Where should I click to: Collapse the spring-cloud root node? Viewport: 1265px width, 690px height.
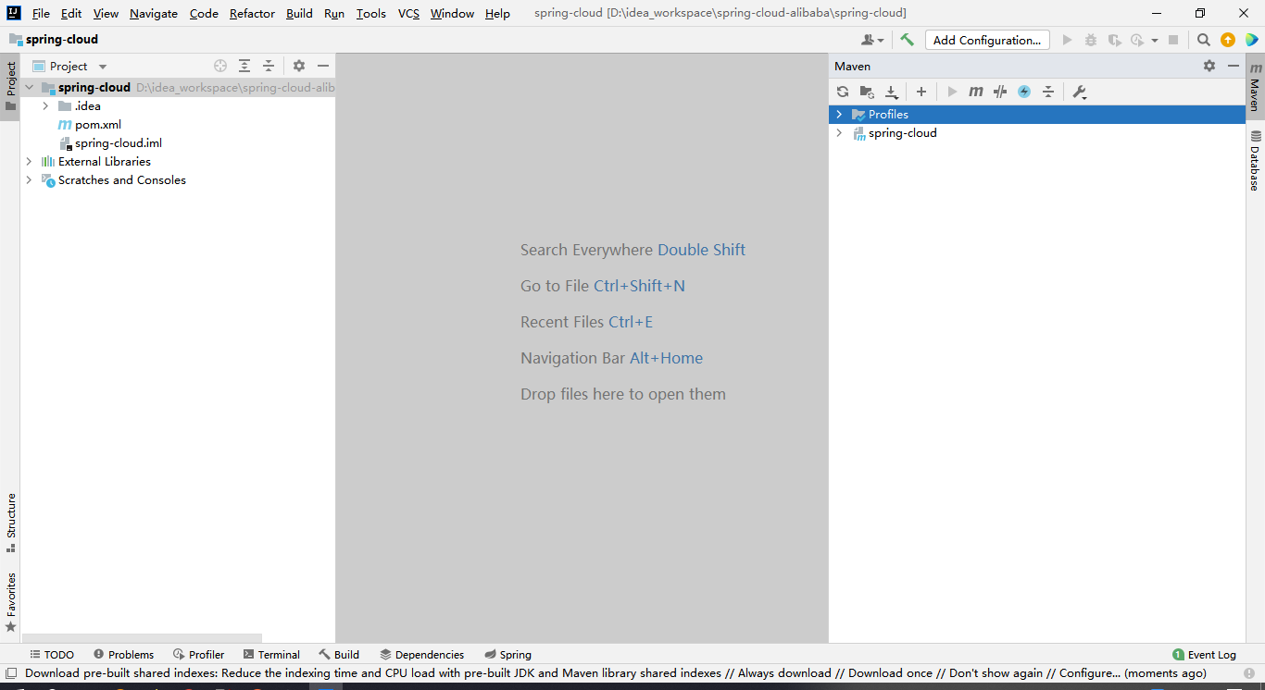click(x=29, y=88)
